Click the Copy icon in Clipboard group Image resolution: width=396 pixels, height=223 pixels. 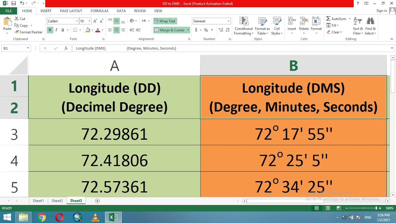(17, 26)
